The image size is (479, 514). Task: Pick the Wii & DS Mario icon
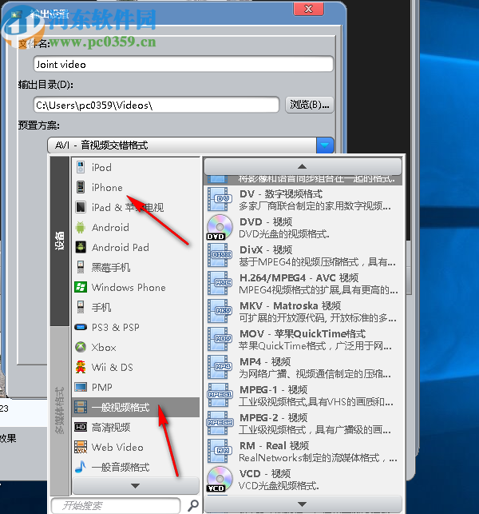[81, 367]
